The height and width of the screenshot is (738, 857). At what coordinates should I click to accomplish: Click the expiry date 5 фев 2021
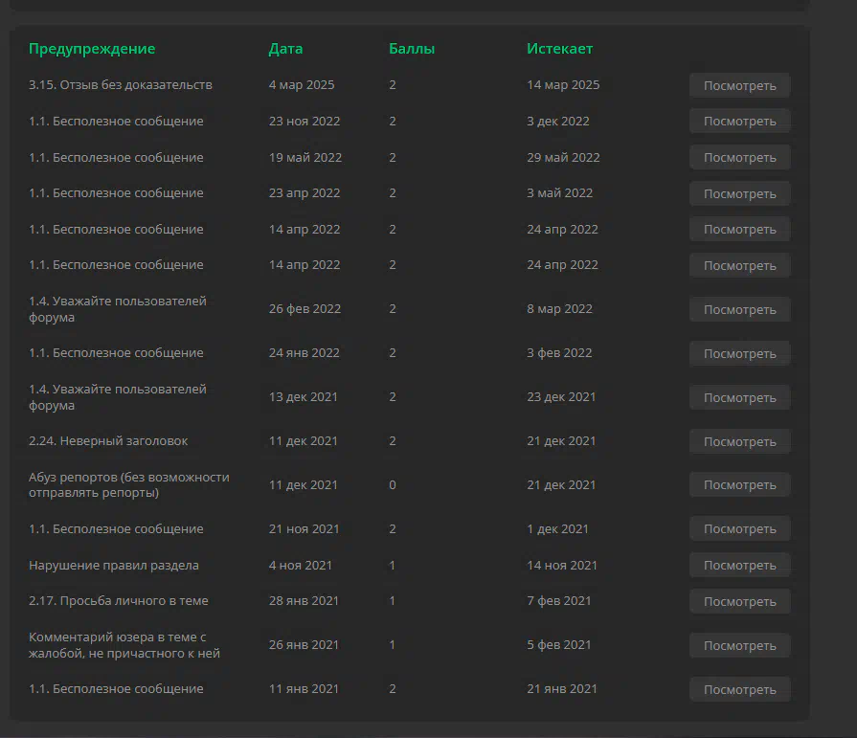pos(559,645)
